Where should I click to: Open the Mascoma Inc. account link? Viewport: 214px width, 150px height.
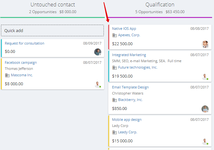pos(22,75)
